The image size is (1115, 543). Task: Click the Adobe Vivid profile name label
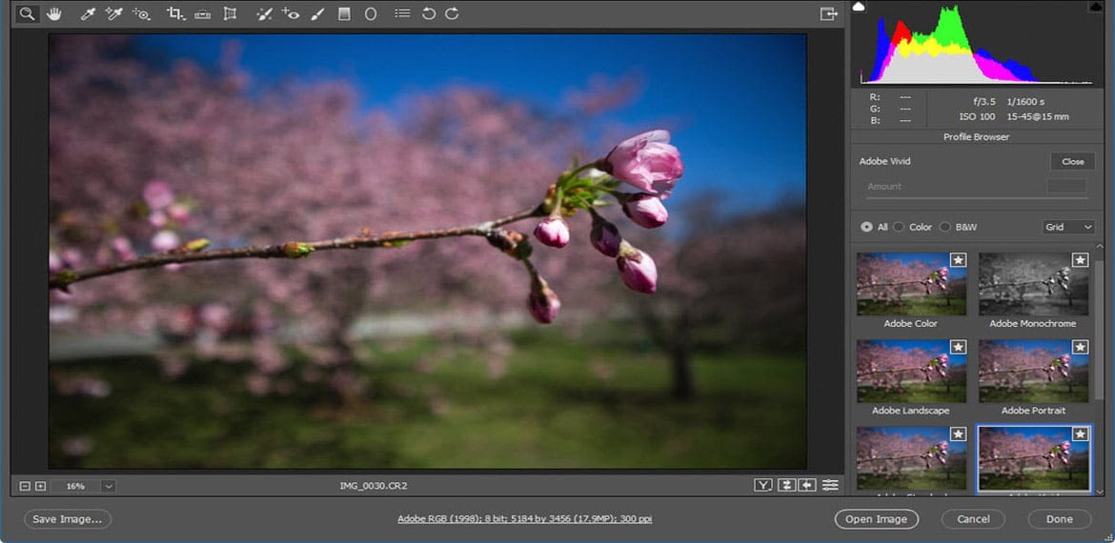pyautogui.click(x=884, y=161)
